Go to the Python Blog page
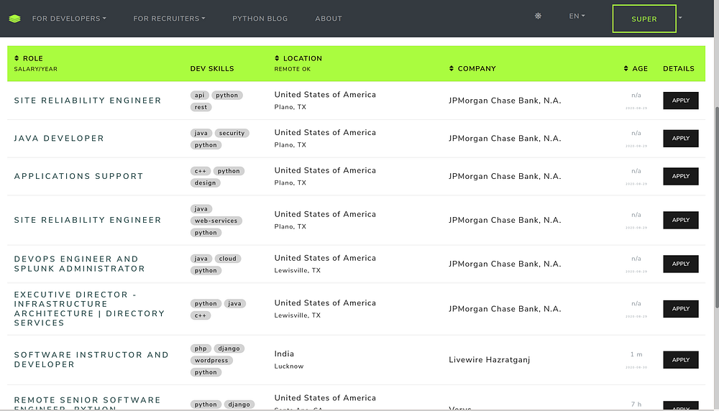This screenshot has height=411, width=719. click(x=260, y=19)
